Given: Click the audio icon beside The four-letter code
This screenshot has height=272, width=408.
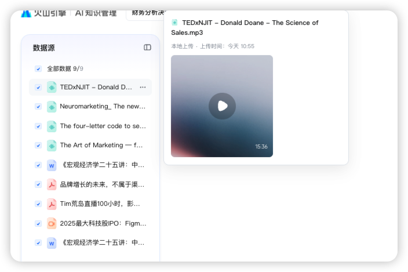Looking at the screenshot, I should (x=52, y=126).
